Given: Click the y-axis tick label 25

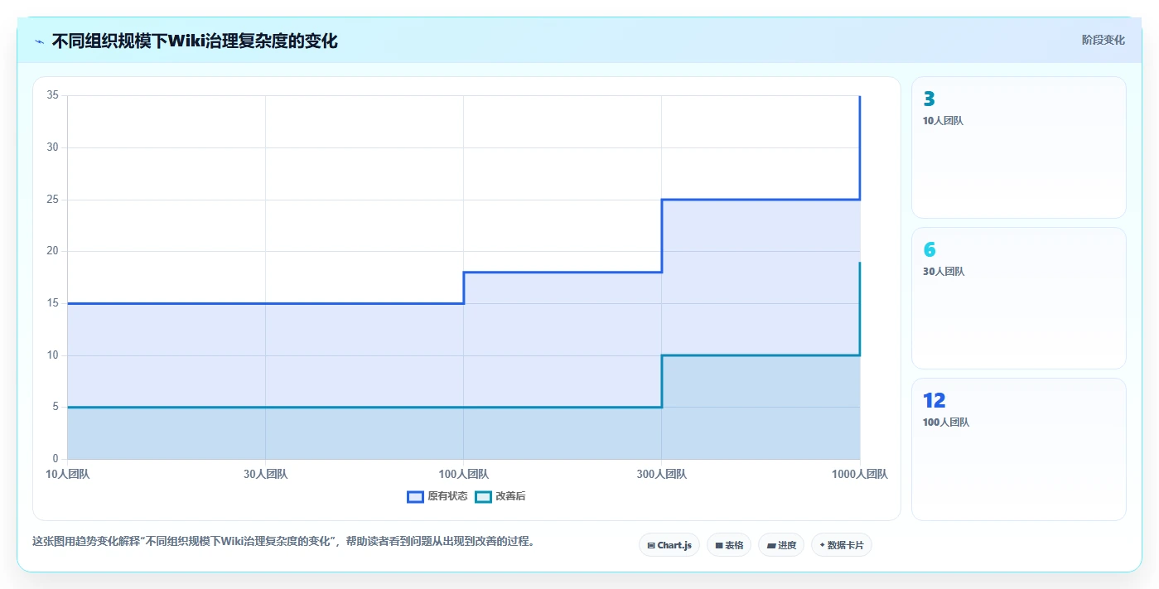Looking at the screenshot, I should coord(52,200).
